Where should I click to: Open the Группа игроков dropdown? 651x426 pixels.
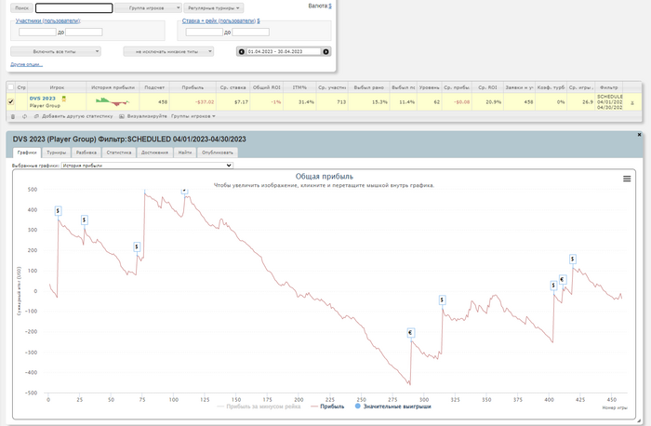point(148,7)
